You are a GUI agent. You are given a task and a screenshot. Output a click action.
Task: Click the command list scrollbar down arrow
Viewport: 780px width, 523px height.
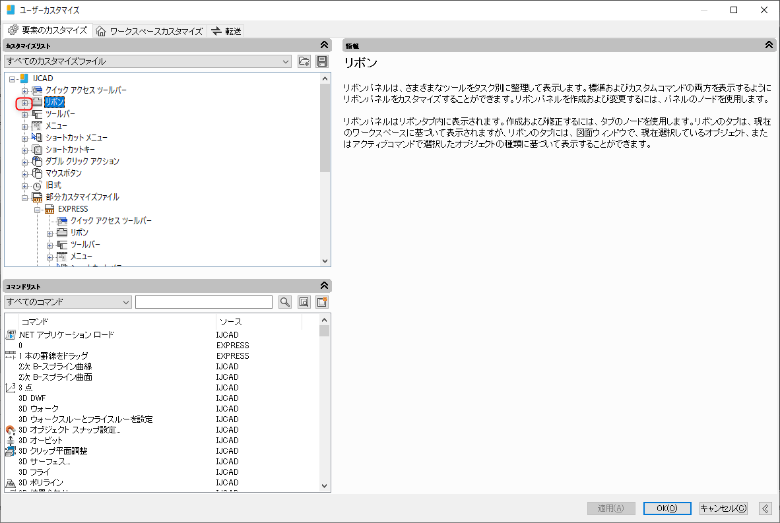click(325, 486)
